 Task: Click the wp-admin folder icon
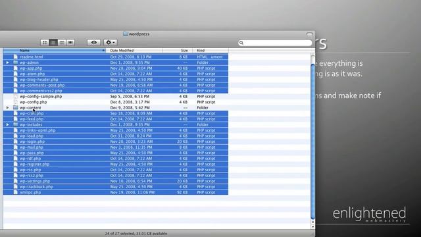[16, 63]
